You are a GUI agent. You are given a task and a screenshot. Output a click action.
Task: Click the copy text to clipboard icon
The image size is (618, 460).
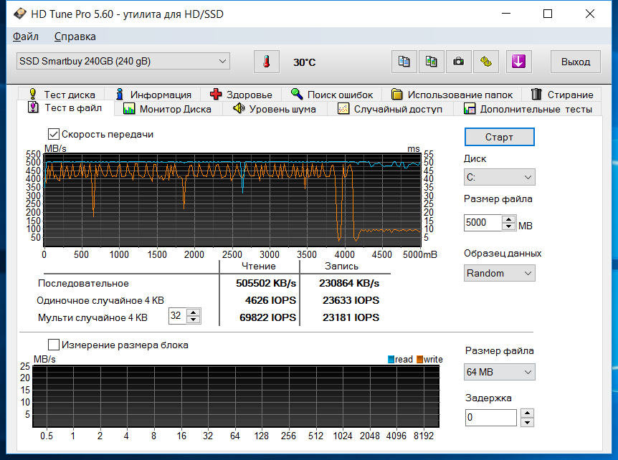(x=404, y=62)
